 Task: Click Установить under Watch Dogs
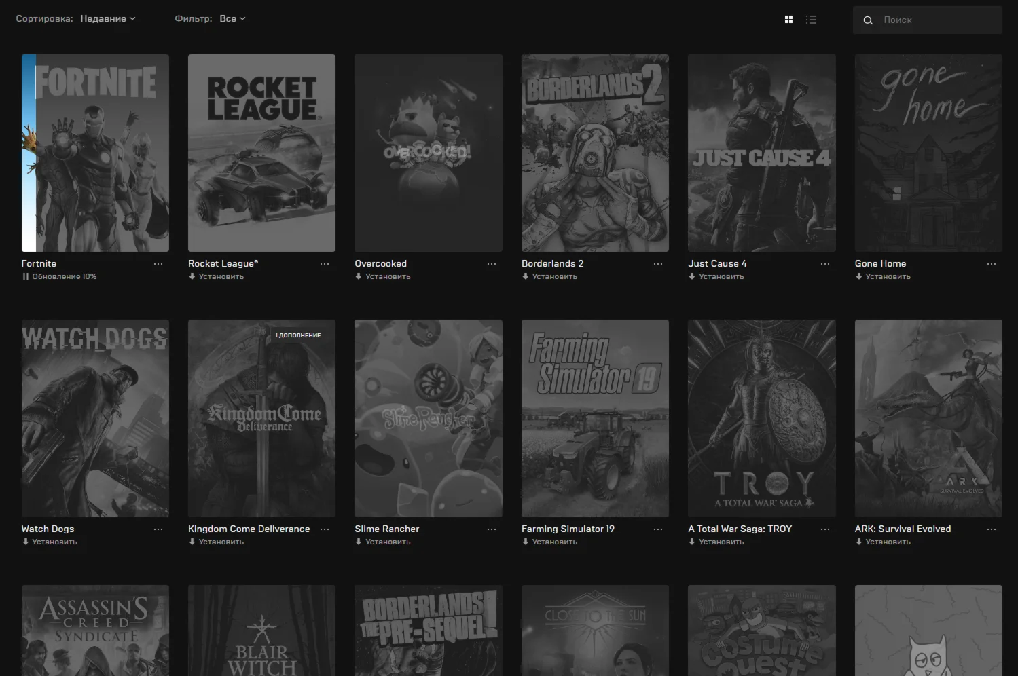pyautogui.click(x=50, y=542)
